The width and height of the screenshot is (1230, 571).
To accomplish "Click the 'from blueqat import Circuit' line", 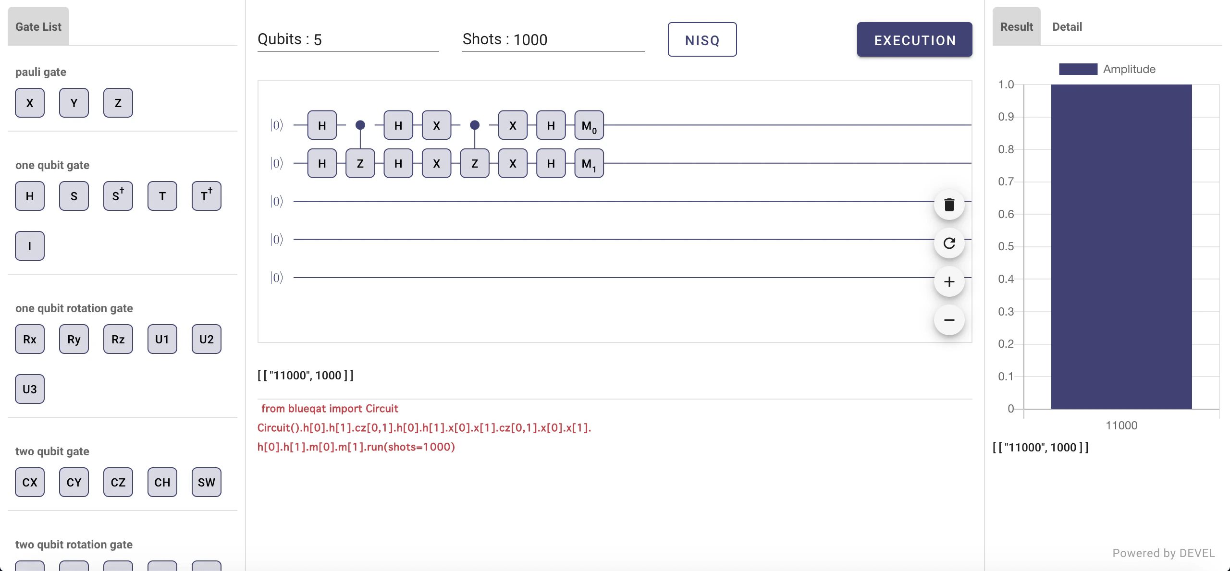I will 330,409.
